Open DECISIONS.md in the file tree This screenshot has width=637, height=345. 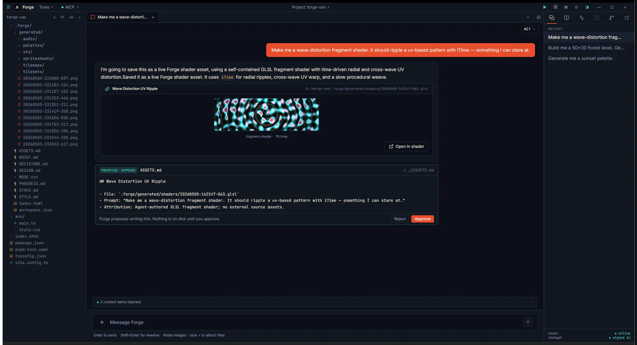pos(33,164)
